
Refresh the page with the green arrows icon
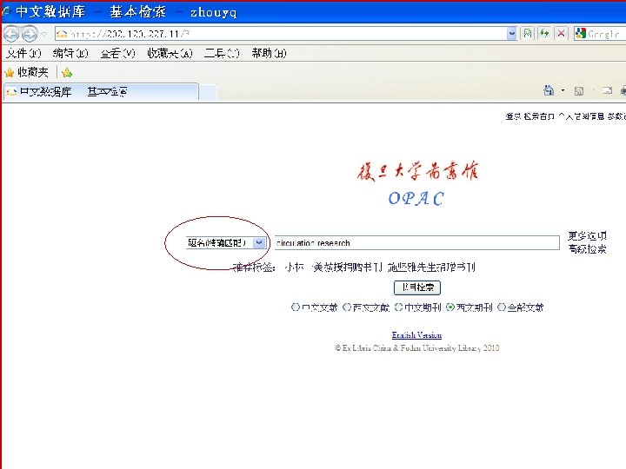(544, 34)
